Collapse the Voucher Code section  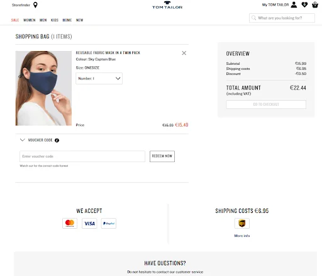point(23,140)
